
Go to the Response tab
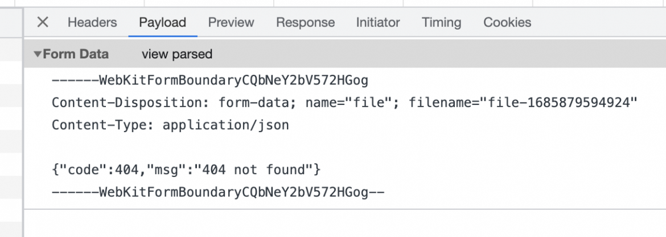[x=305, y=22]
